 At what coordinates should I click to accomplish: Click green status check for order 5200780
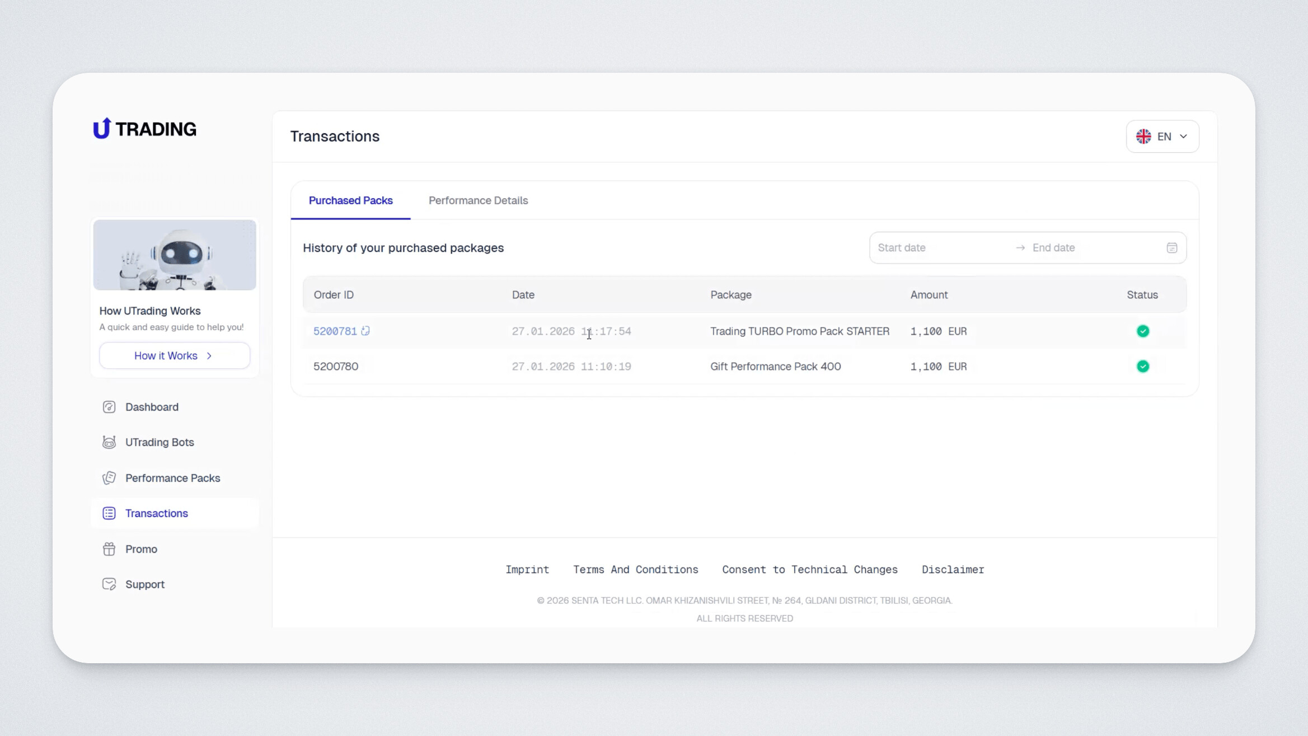(x=1142, y=367)
